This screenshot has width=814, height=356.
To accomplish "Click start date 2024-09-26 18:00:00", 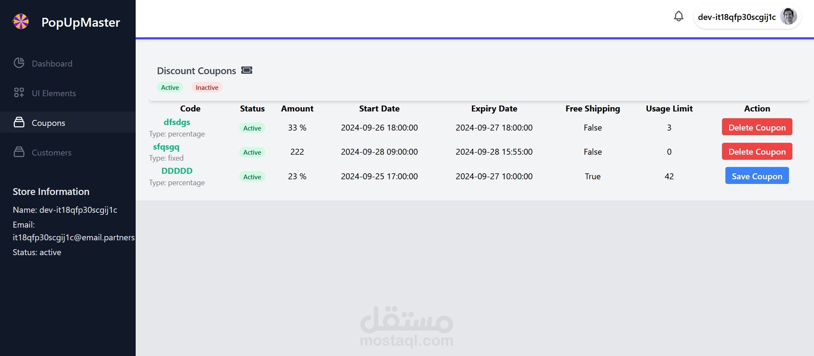I will [x=379, y=128].
